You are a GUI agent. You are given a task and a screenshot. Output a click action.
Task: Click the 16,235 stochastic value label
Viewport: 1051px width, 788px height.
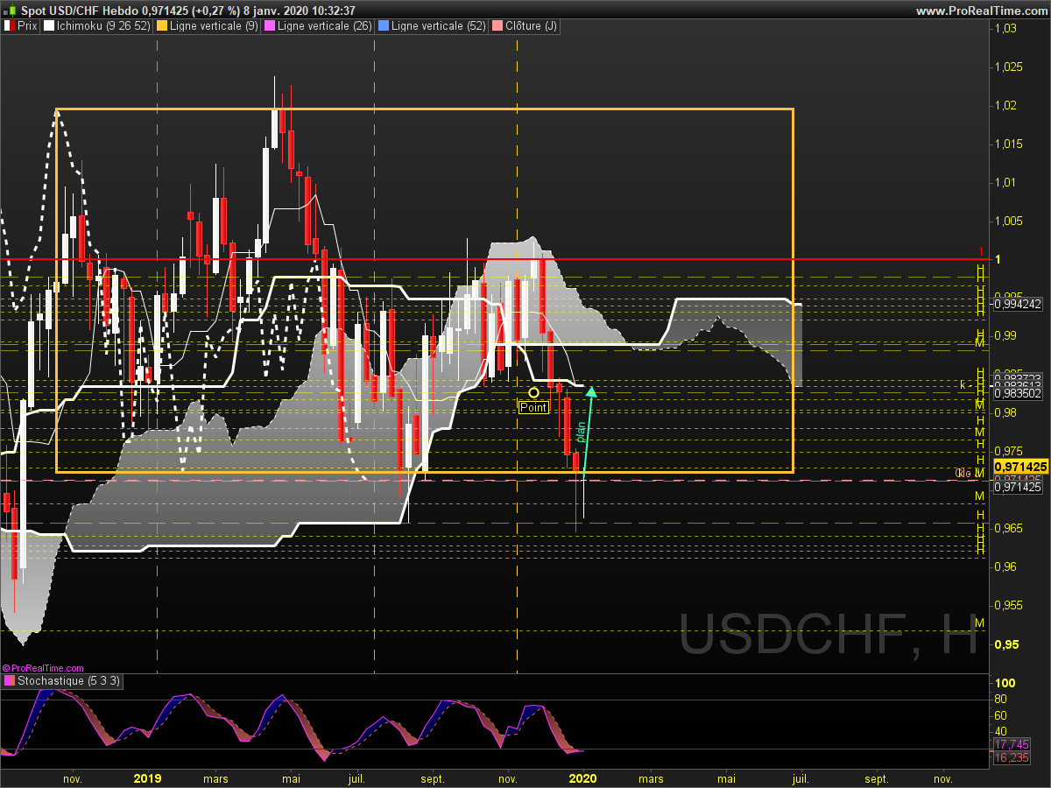(1011, 758)
